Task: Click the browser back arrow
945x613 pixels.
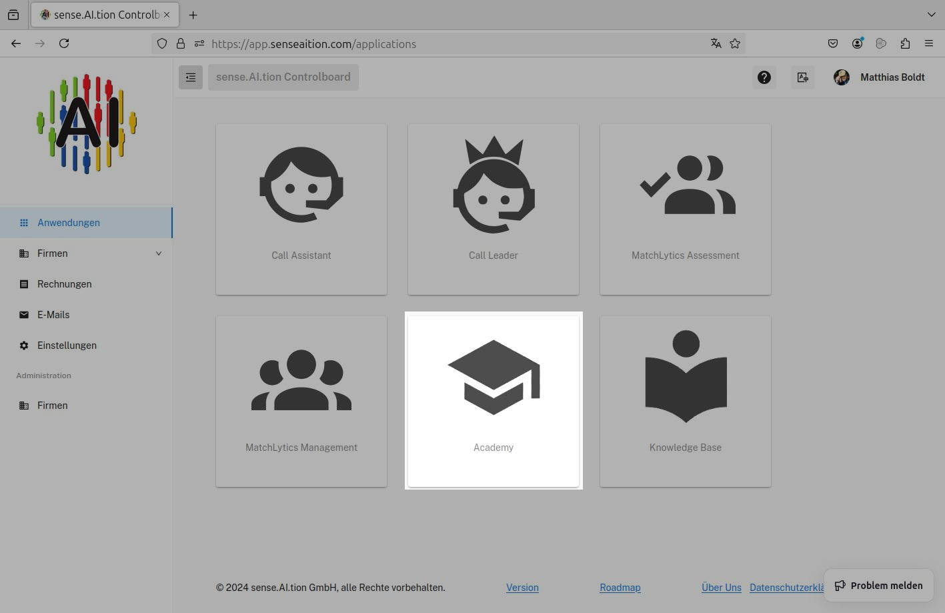Action: click(16, 43)
